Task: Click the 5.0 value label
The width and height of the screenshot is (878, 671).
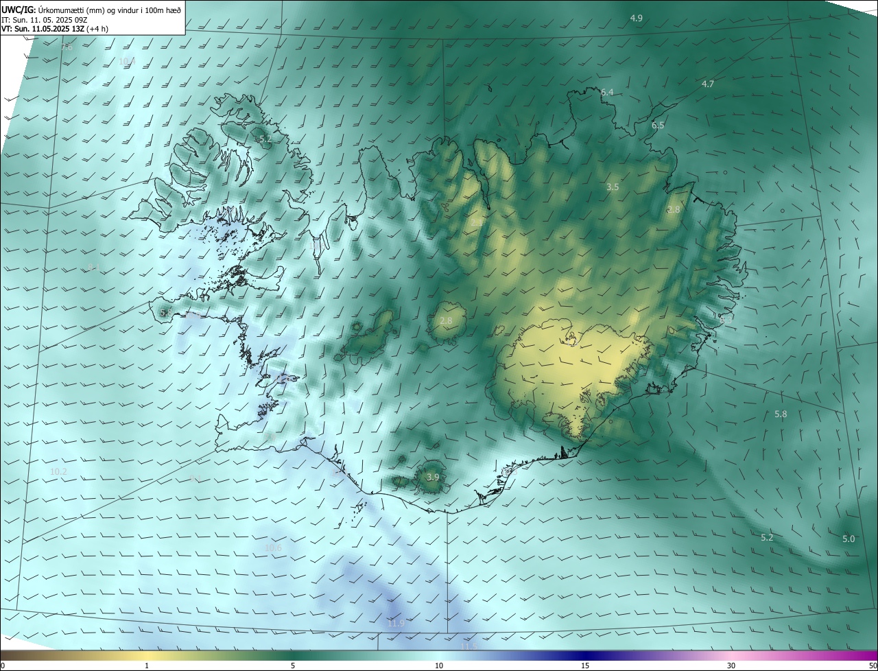Action: tap(849, 539)
